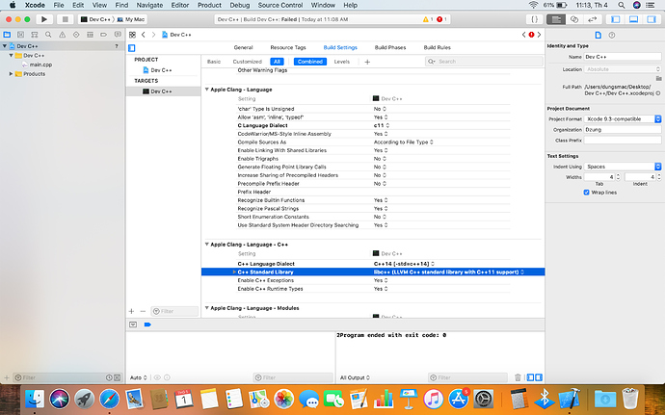Image resolution: width=665 pixels, height=415 pixels.
Task: Click the red error indicator in activity bar
Action: pos(441,19)
